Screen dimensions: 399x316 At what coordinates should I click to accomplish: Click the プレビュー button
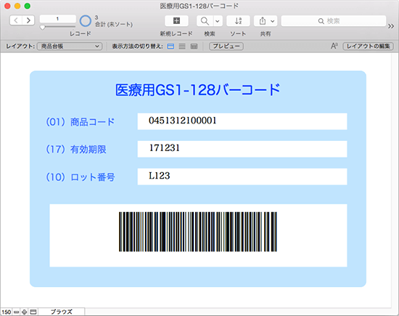pyautogui.click(x=226, y=46)
